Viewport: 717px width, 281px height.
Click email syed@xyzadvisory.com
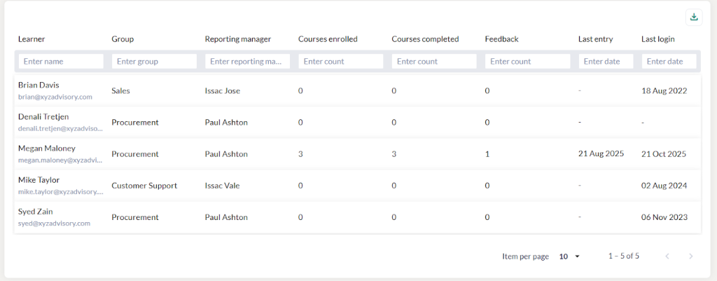[54, 224]
